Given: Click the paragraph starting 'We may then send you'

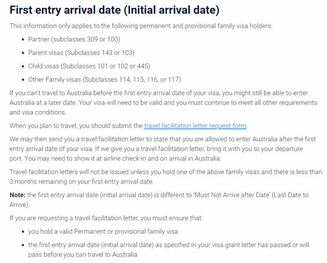Looking at the screenshot, I should 163,149.
